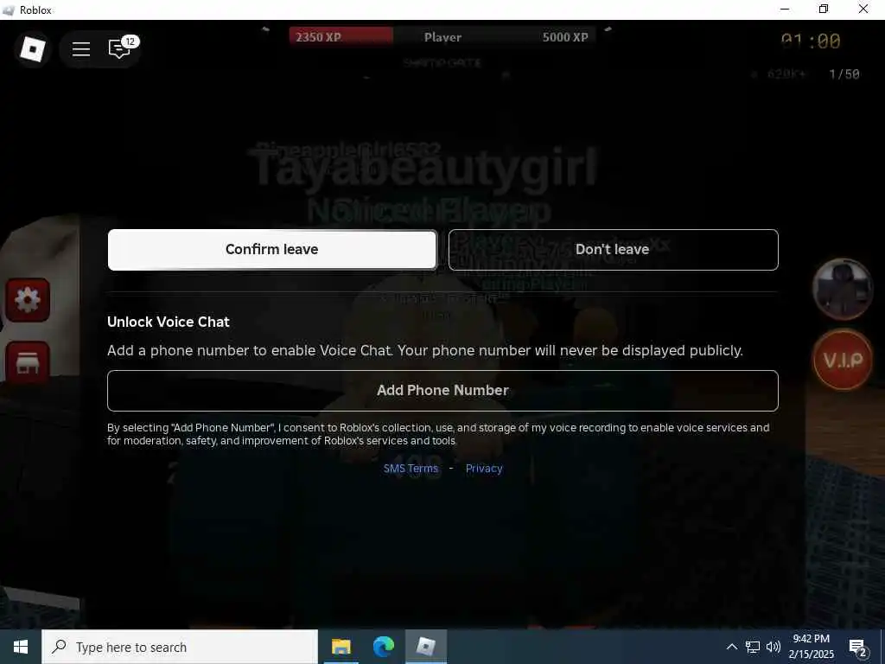This screenshot has width=885, height=664.
Task: Minimize the Roblox window
Action: [785, 9]
